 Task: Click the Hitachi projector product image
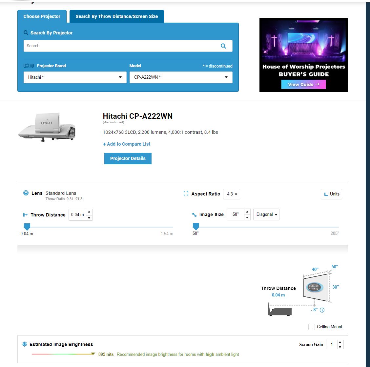[47, 128]
